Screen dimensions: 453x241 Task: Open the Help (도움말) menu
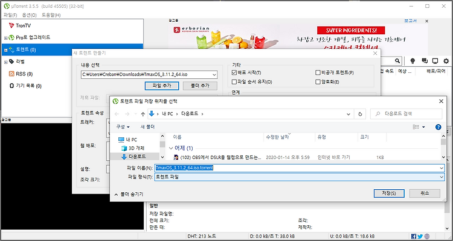pos(51,15)
